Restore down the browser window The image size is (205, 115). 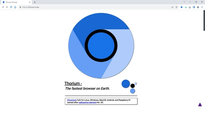pyautogui.click(x=196, y=2)
